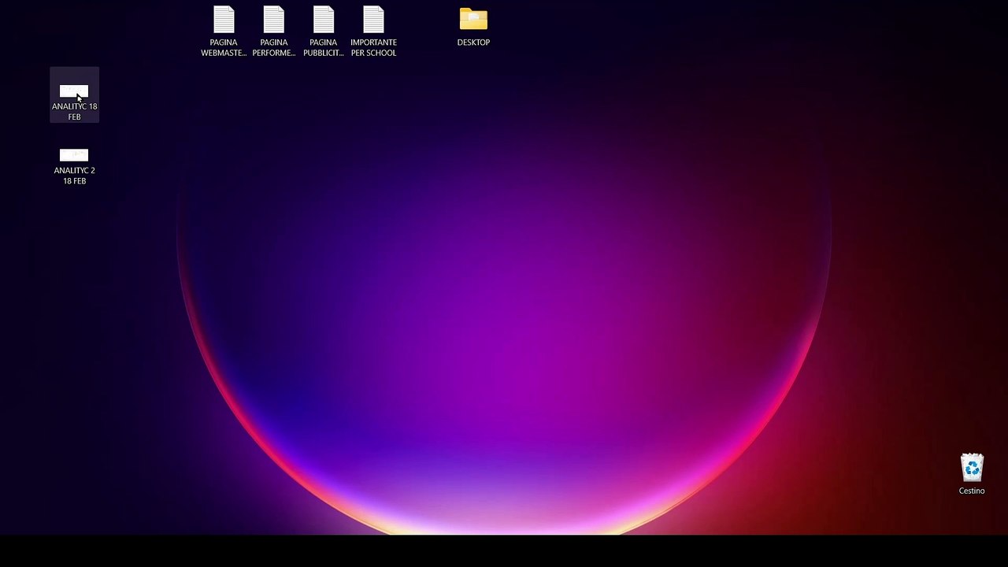Screen dimensions: 1008x567
Task: Select the DESKTOP folder icon
Action: click(x=473, y=20)
